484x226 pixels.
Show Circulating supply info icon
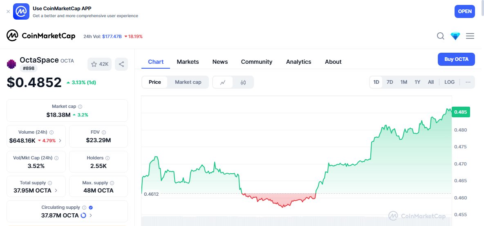click(x=84, y=208)
